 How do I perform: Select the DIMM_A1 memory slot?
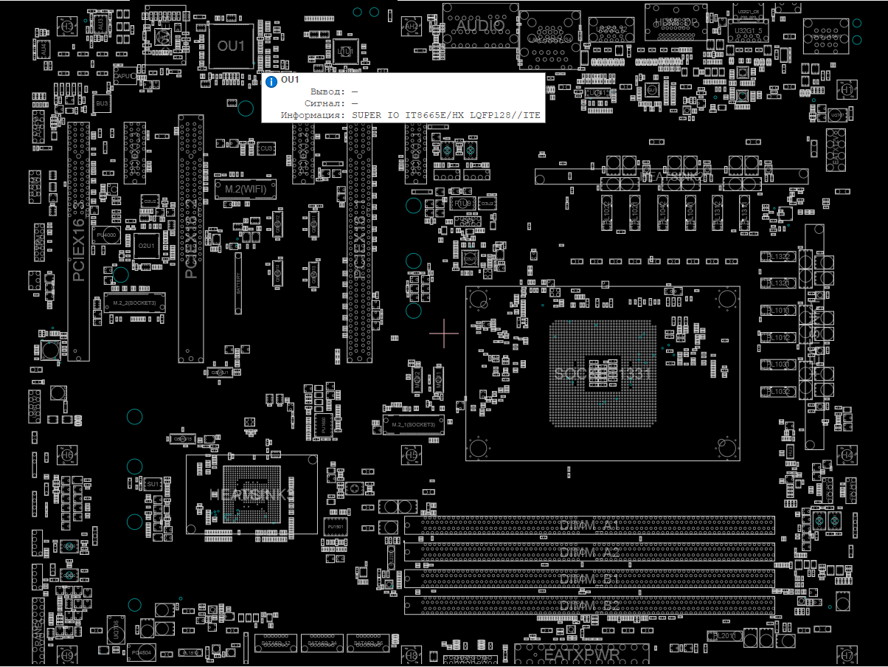(x=589, y=525)
